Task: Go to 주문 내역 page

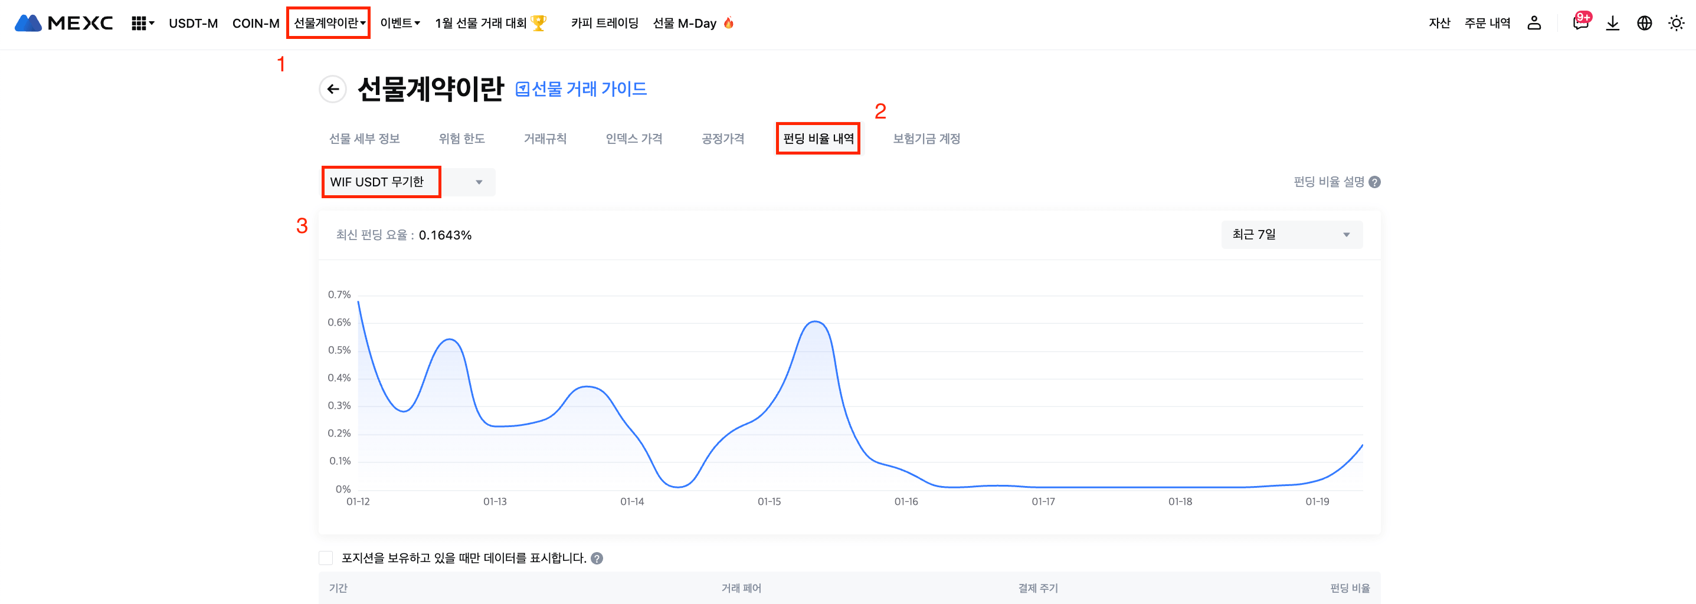Action: pos(1487,23)
